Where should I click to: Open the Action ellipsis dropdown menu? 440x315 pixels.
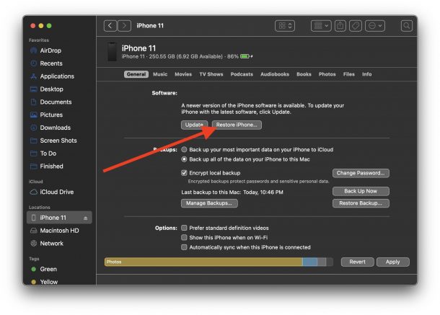(x=375, y=26)
